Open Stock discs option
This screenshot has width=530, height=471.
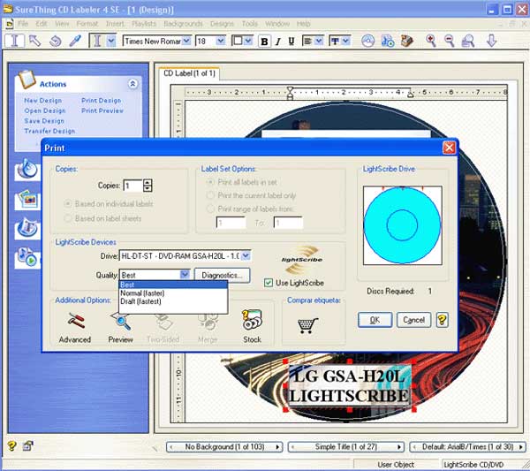click(x=252, y=321)
